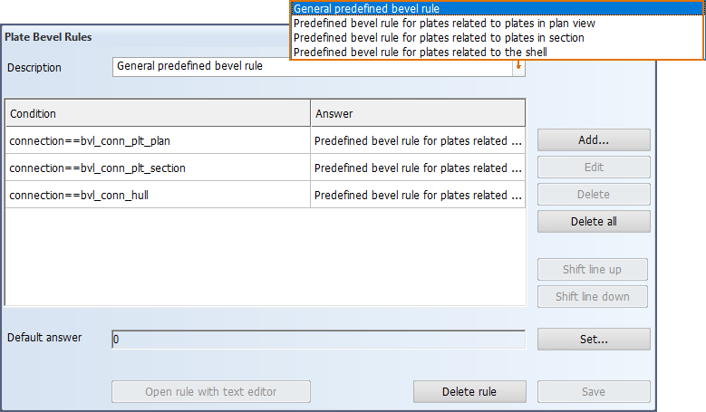Image resolution: width=706 pixels, height=412 pixels.
Task: Click the Plate Bevel Rules title
Action: point(49,37)
